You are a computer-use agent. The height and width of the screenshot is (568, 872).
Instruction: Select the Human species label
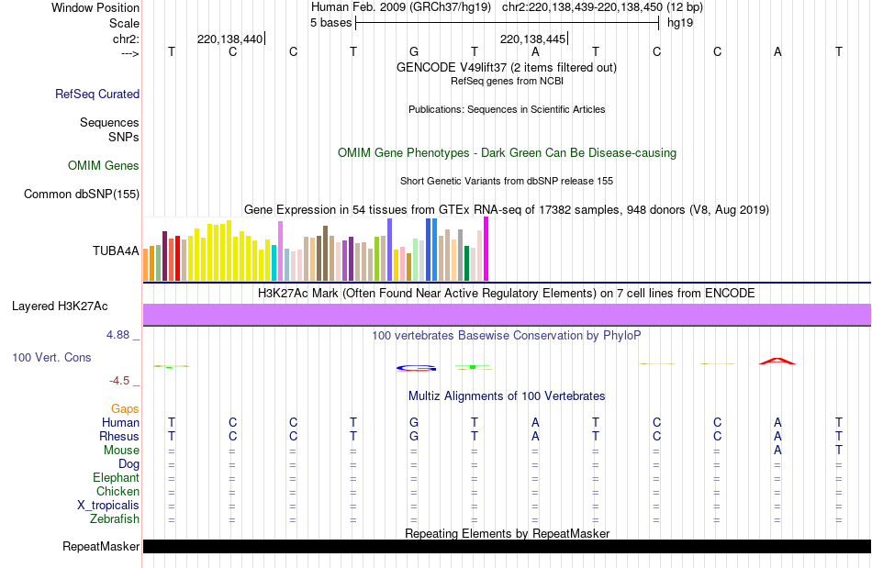pos(120,422)
